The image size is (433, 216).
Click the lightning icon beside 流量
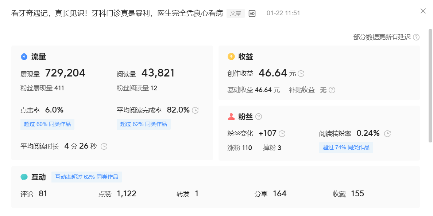tap(24, 56)
